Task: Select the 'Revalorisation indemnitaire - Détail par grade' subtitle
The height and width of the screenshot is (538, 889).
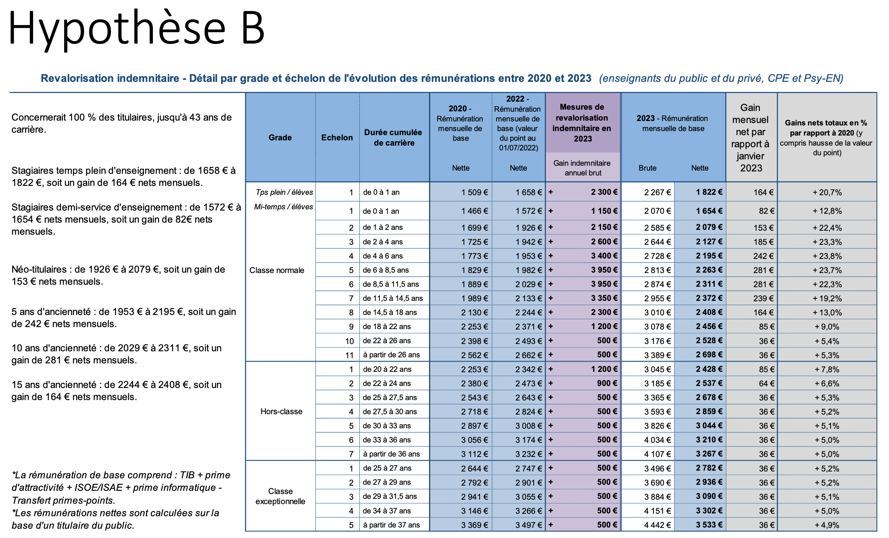Action: [316, 78]
